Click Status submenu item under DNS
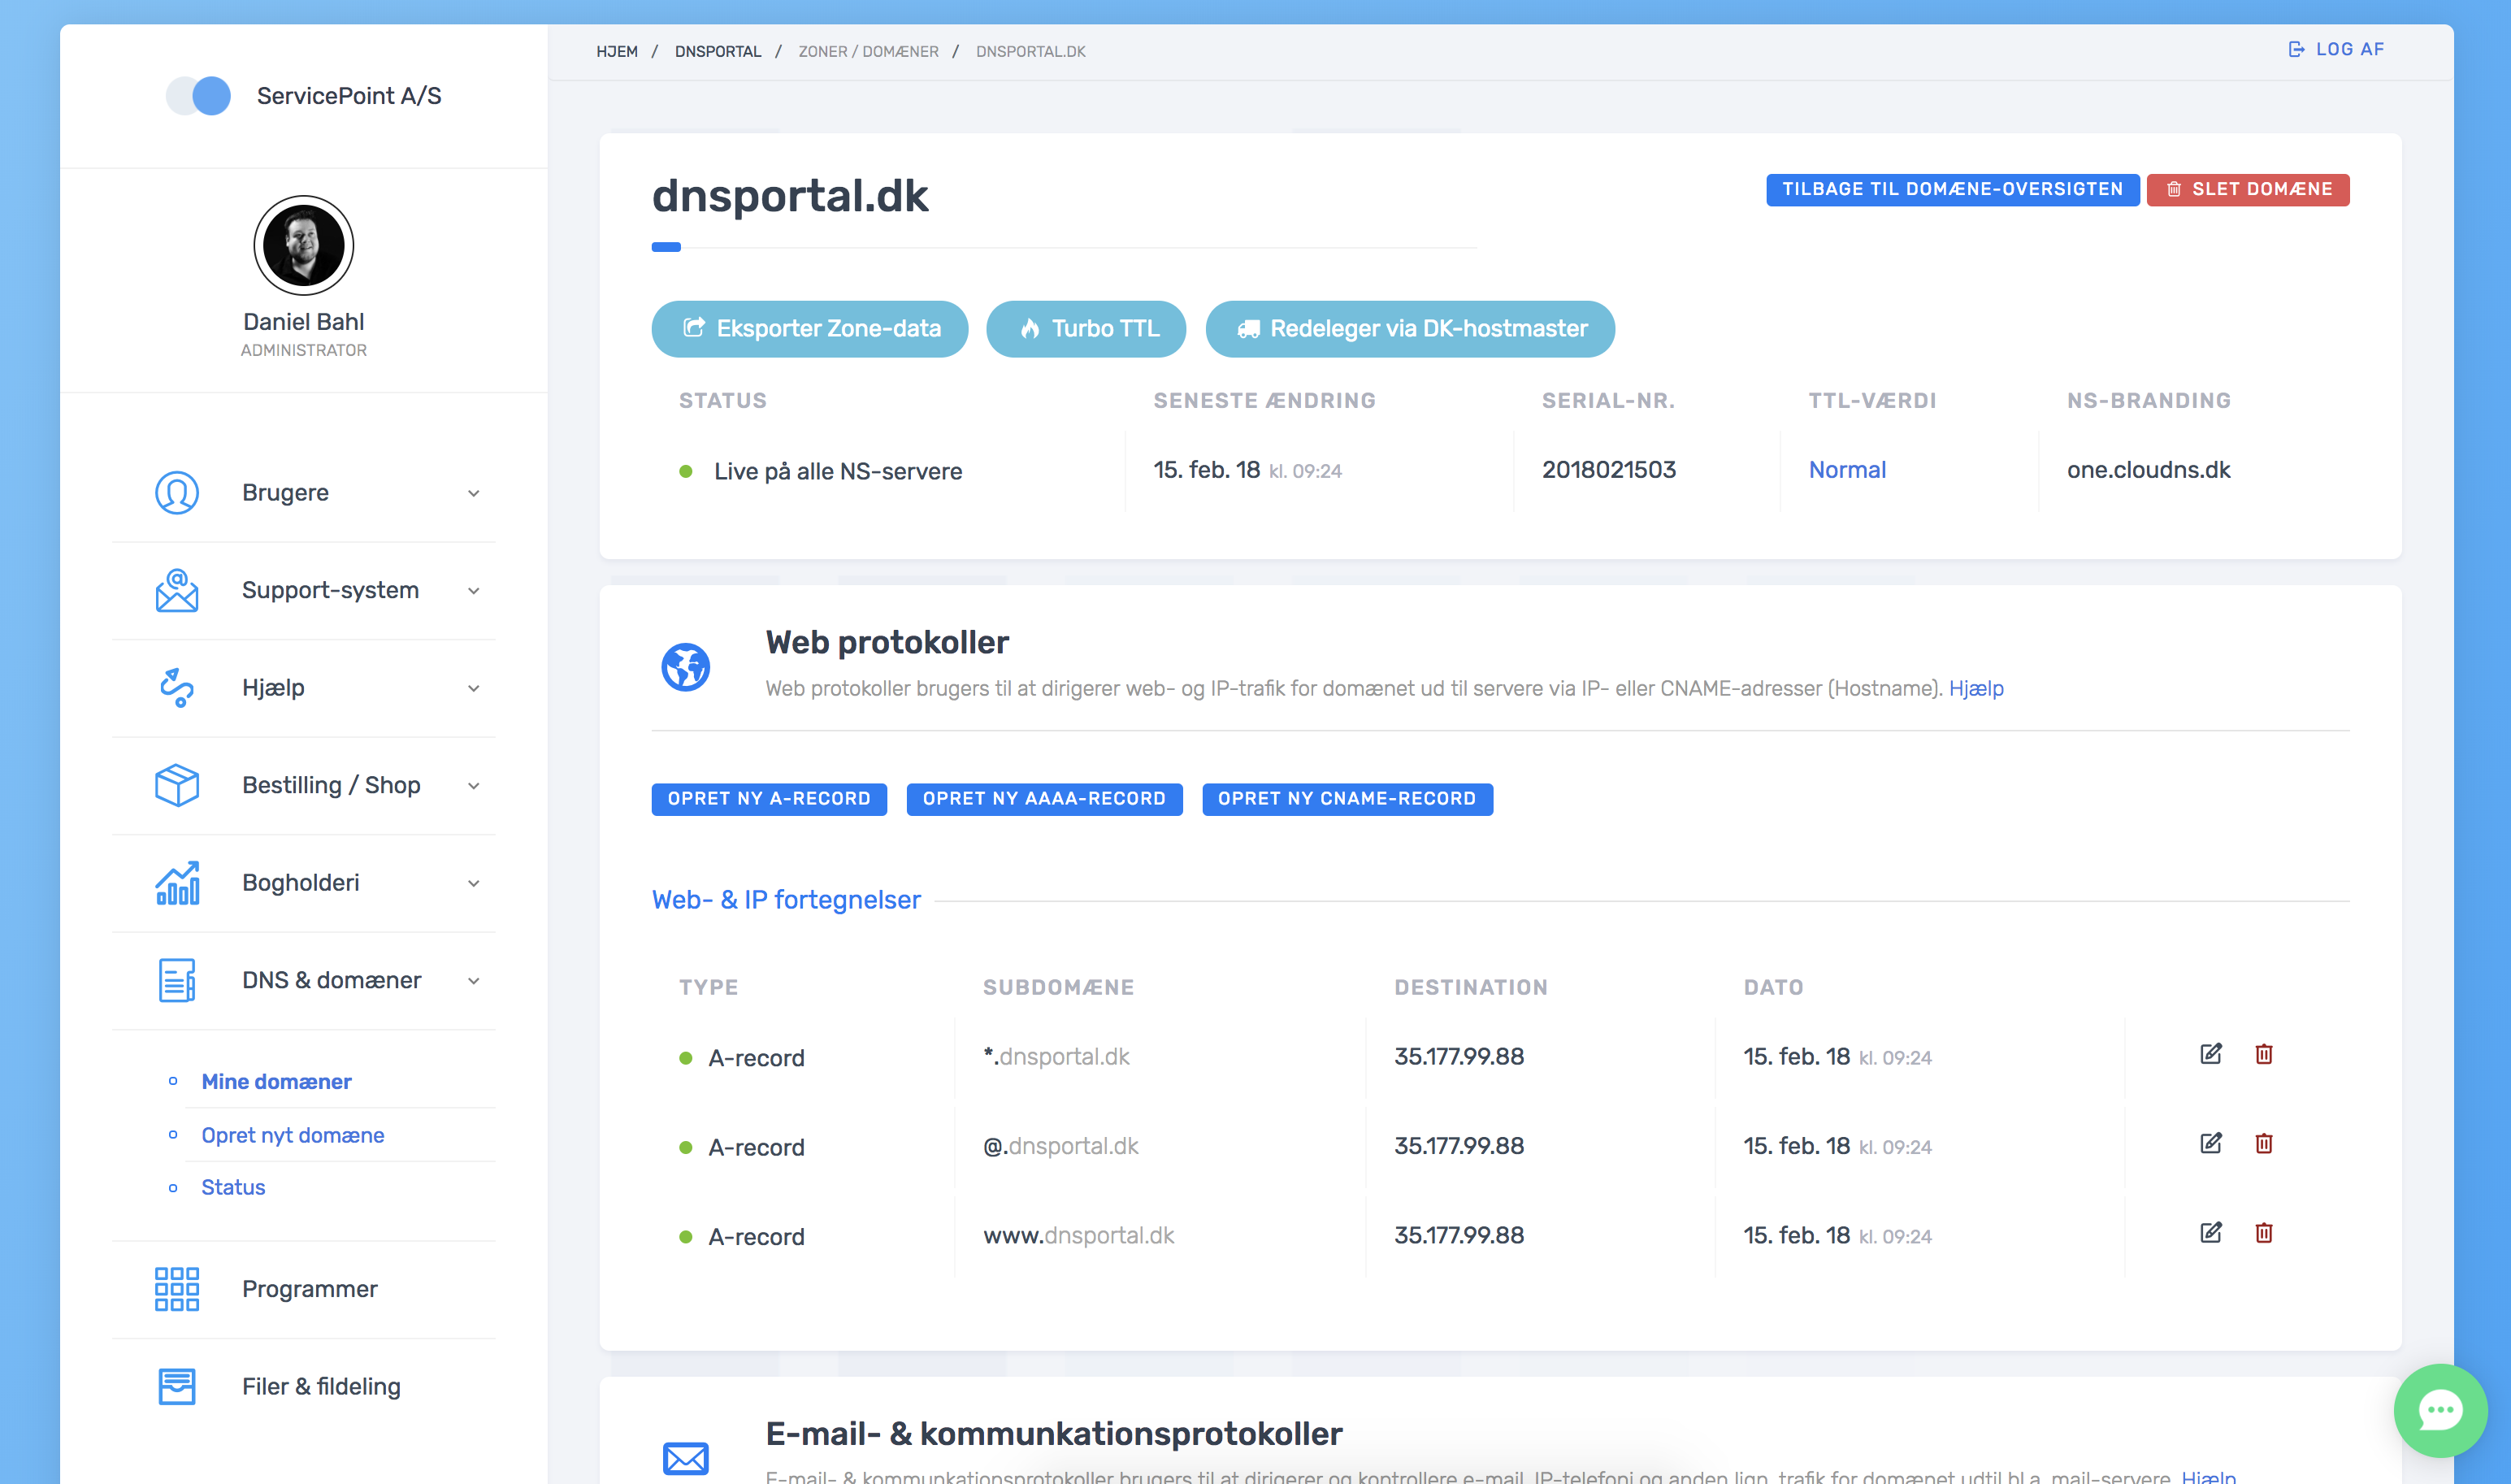This screenshot has height=1484, width=2511. (233, 1187)
